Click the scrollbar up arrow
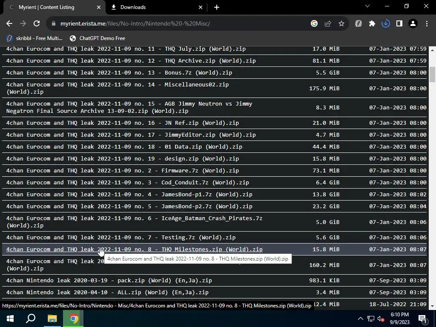Screen dimensions: 436x327 click(x=432, y=50)
